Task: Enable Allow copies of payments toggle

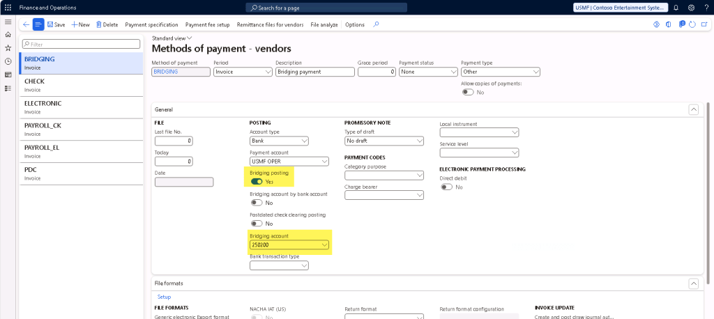Action: 468,92
